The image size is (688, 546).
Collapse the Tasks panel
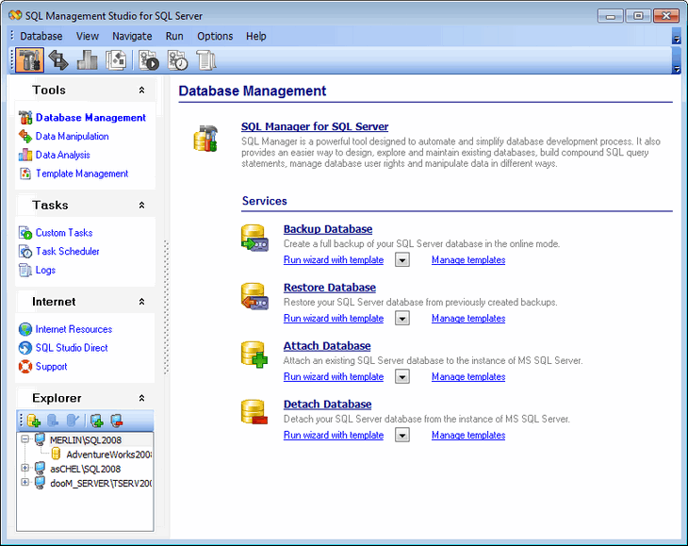click(x=141, y=205)
